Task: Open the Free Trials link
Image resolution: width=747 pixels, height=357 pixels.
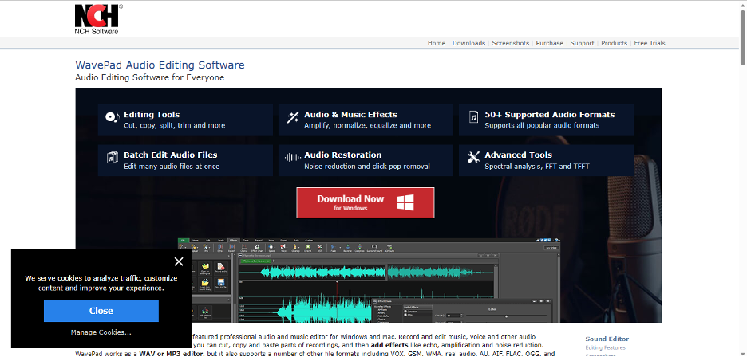Action: (x=650, y=43)
